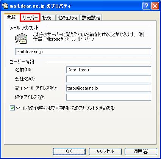Screen dimensions: 161x159
Task: Click the OK button
Action: [69, 151]
